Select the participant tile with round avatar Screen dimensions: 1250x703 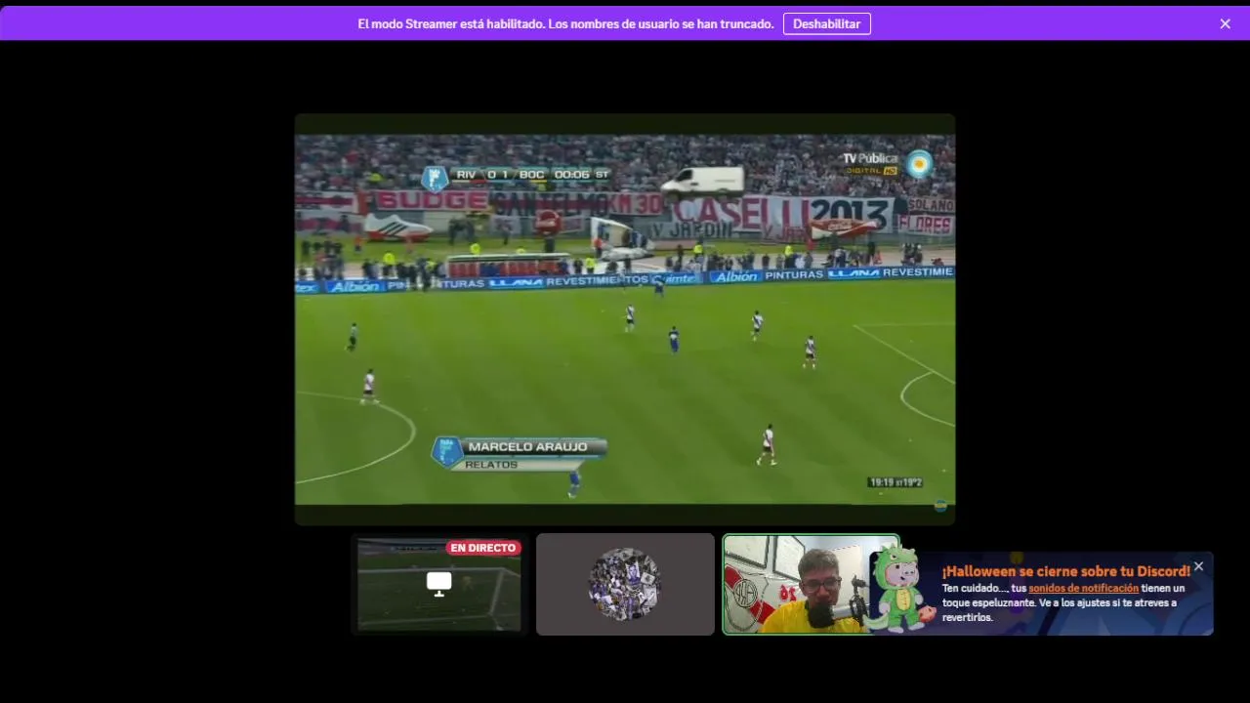coord(625,584)
